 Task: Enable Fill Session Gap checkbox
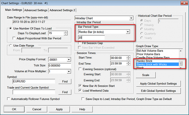pos(80,43)
